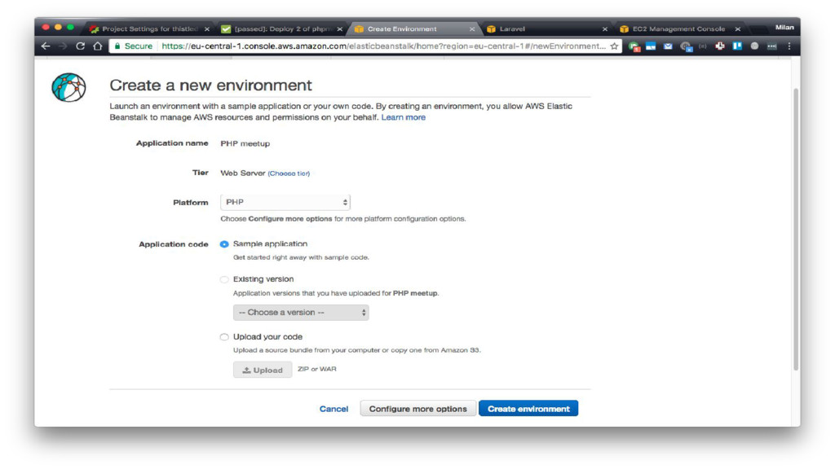
Task: Click the ZIP or WAR text
Action: tap(317, 369)
